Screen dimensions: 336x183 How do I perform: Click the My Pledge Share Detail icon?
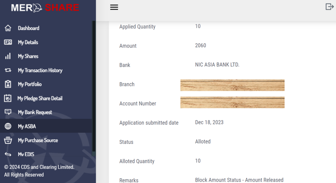pyautogui.click(x=8, y=98)
